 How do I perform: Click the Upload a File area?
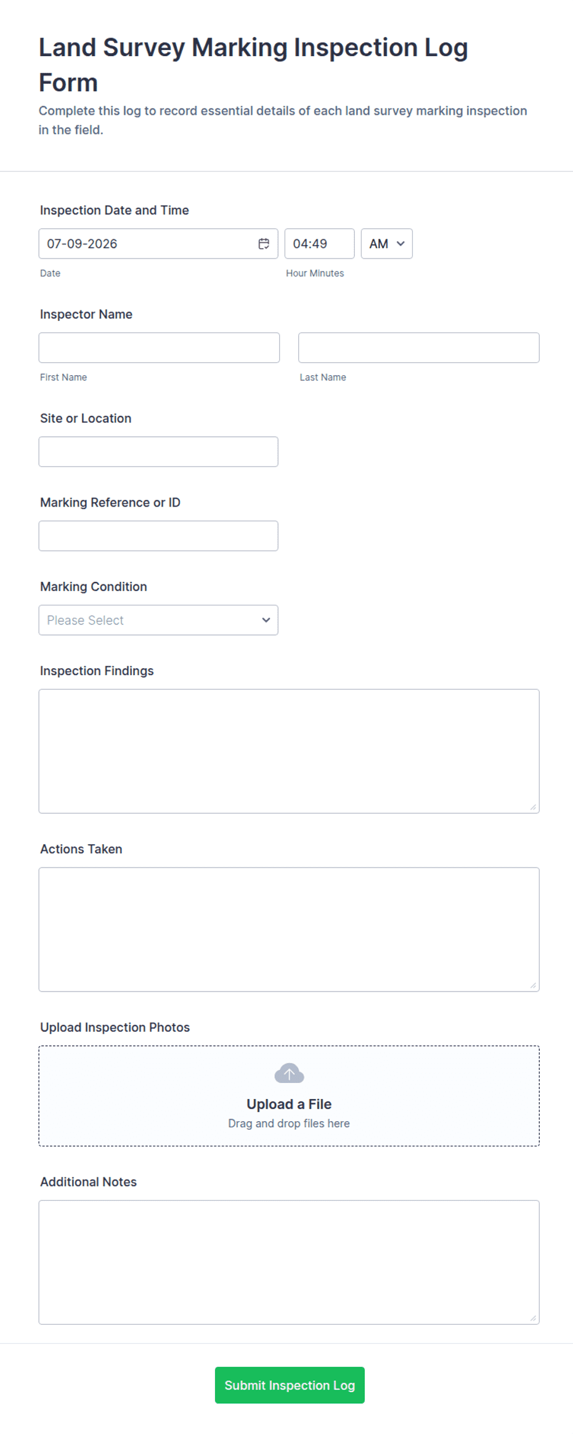pyautogui.click(x=289, y=1096)
